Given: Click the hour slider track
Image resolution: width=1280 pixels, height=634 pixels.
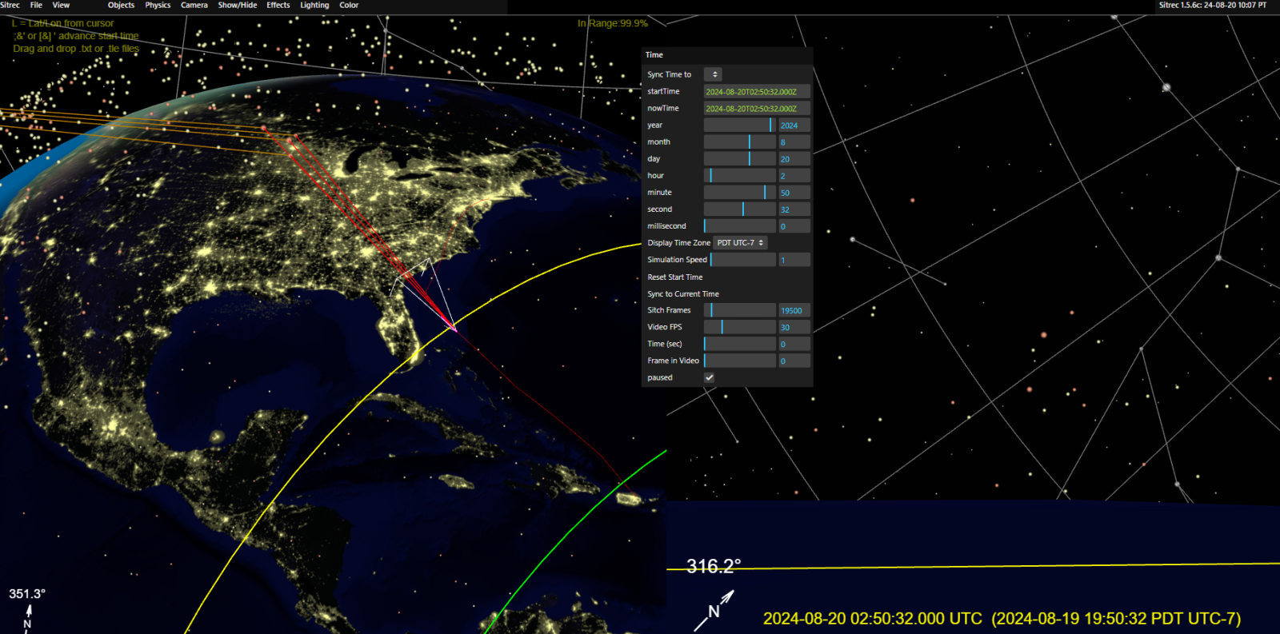Looking at the screenshot, I should click(740, 176).
